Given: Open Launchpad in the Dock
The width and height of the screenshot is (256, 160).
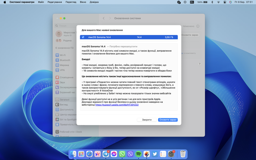Looking at the screenshot, I should [81, 154].
